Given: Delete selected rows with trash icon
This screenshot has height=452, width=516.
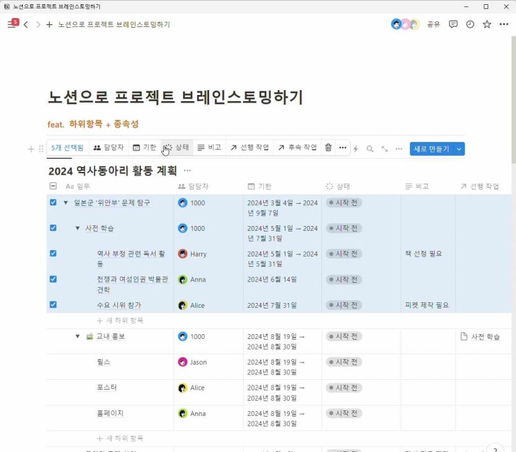Looking at the screenshot, I should (x=328, y=148).
